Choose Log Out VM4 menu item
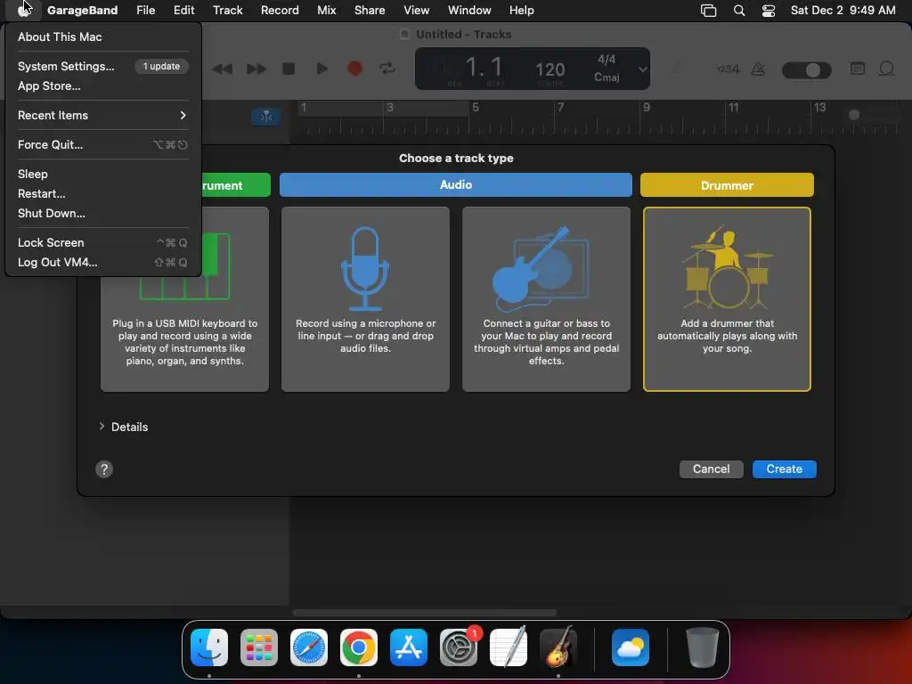Viewport: 912px width, 684px height. pyautogui.click(x=103, y=263)
